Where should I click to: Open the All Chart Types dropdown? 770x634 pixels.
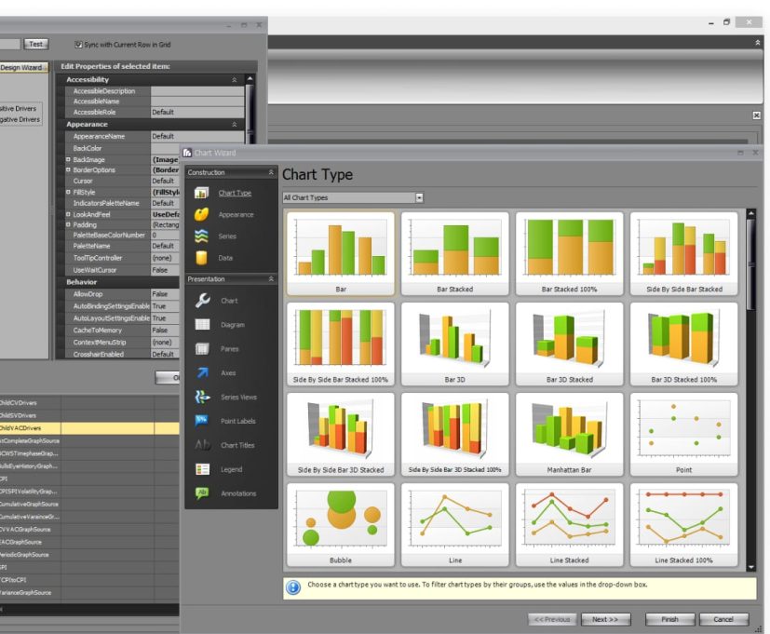(419, 197)
